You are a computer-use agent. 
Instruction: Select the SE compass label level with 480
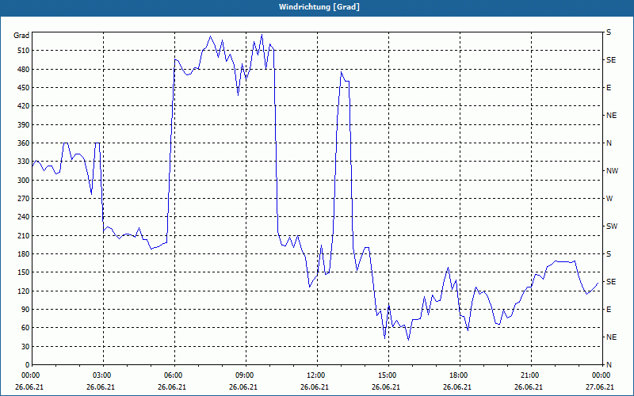[611, 60]
